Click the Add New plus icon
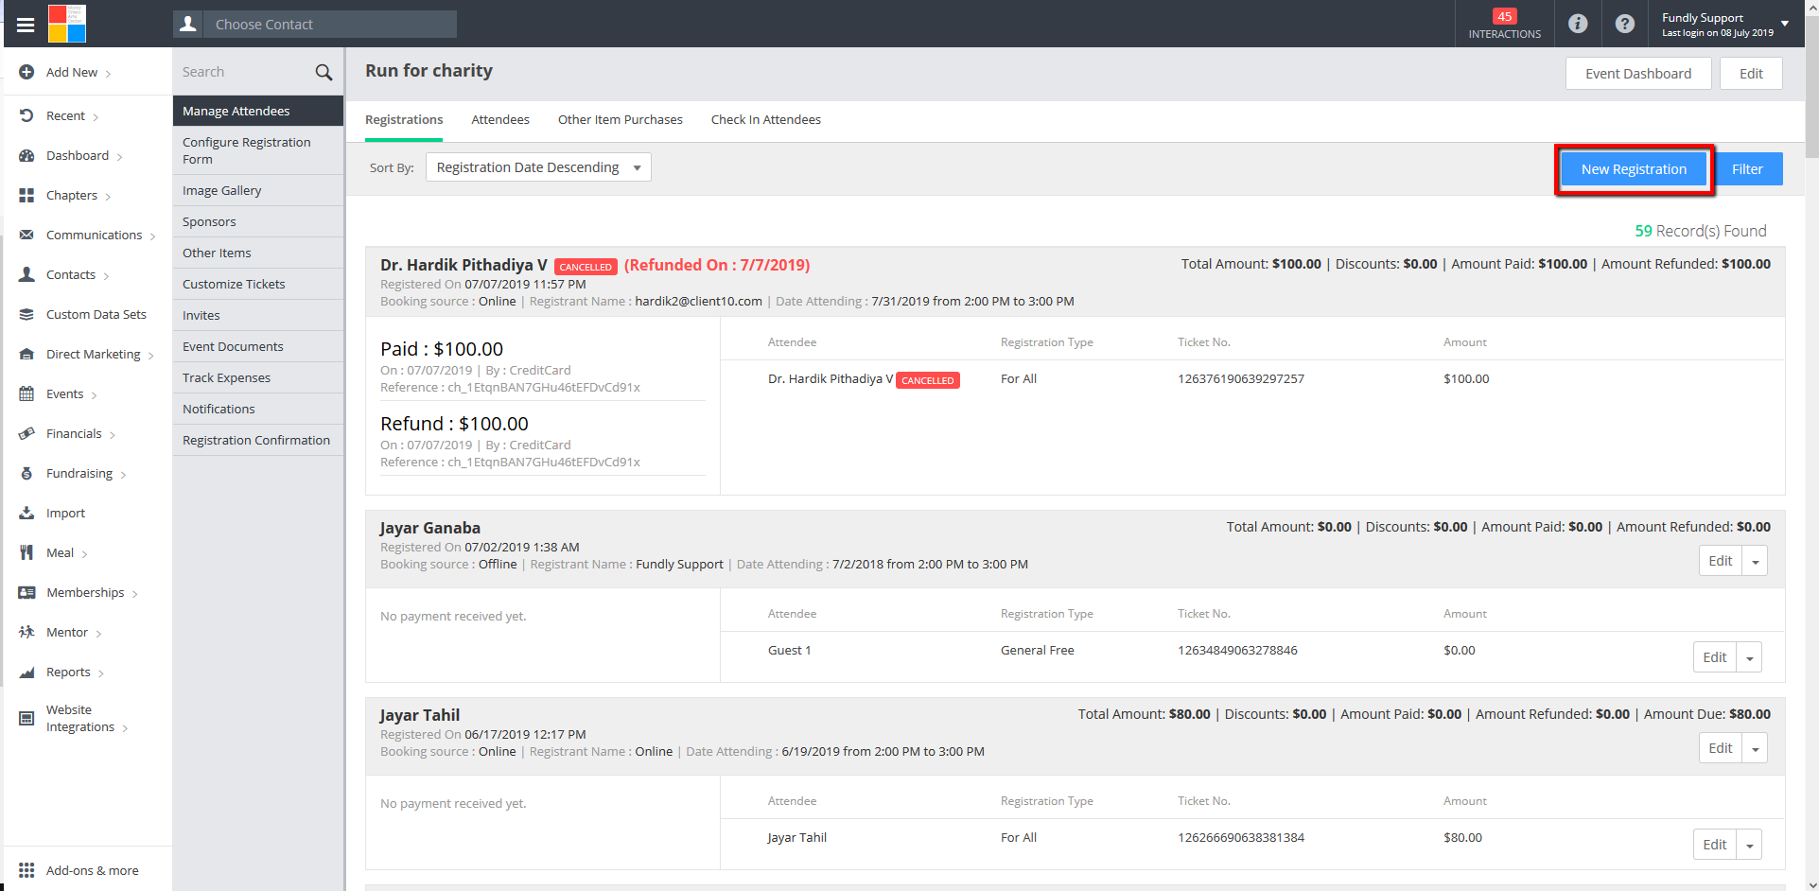This screenshot has height=891, width=1819. coord(26,72)
